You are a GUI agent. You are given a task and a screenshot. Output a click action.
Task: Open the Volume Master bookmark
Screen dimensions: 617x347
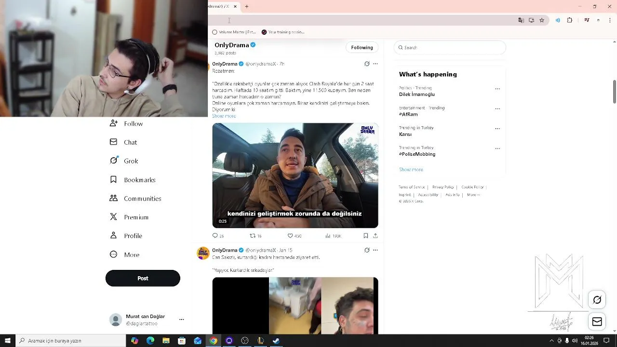[x=234, y=32]
